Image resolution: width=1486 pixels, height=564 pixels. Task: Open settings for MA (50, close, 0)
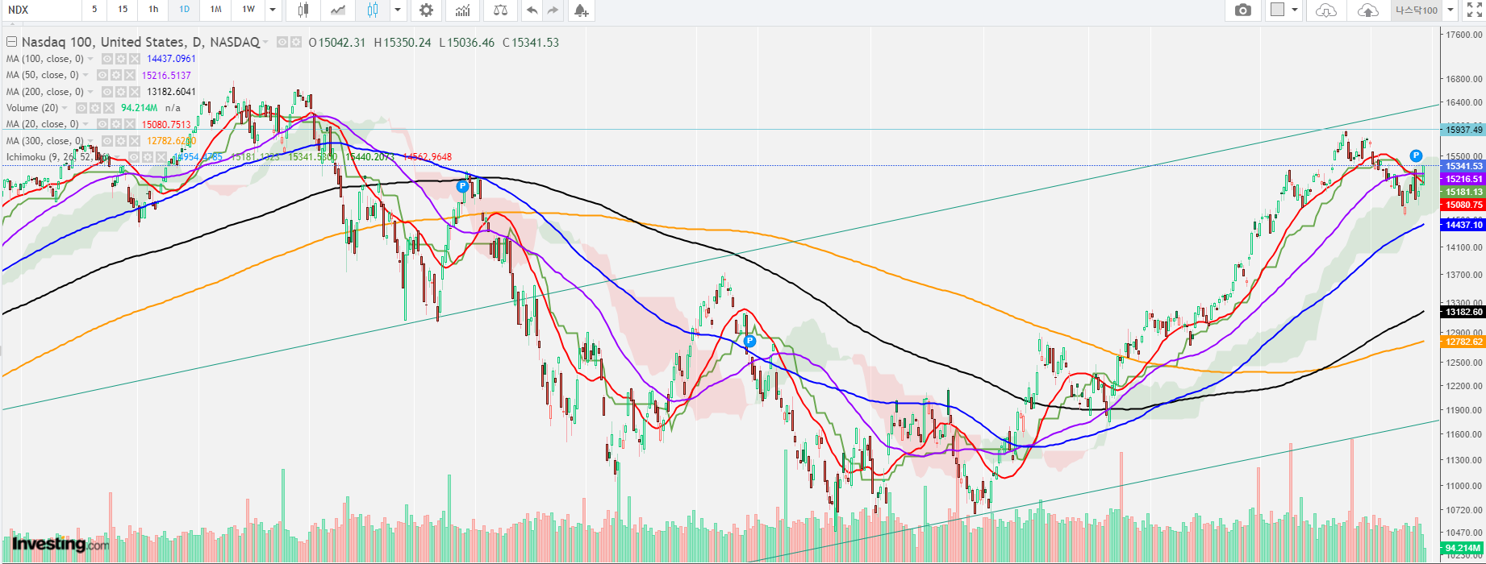click(x=116, y=75)
